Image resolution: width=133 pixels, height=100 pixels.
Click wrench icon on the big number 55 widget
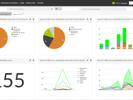[x=30, y=60]
